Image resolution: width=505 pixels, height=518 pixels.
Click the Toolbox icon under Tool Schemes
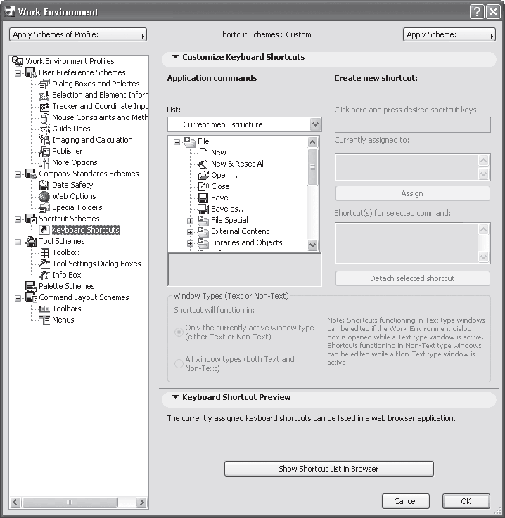click(x=45, y=252)
